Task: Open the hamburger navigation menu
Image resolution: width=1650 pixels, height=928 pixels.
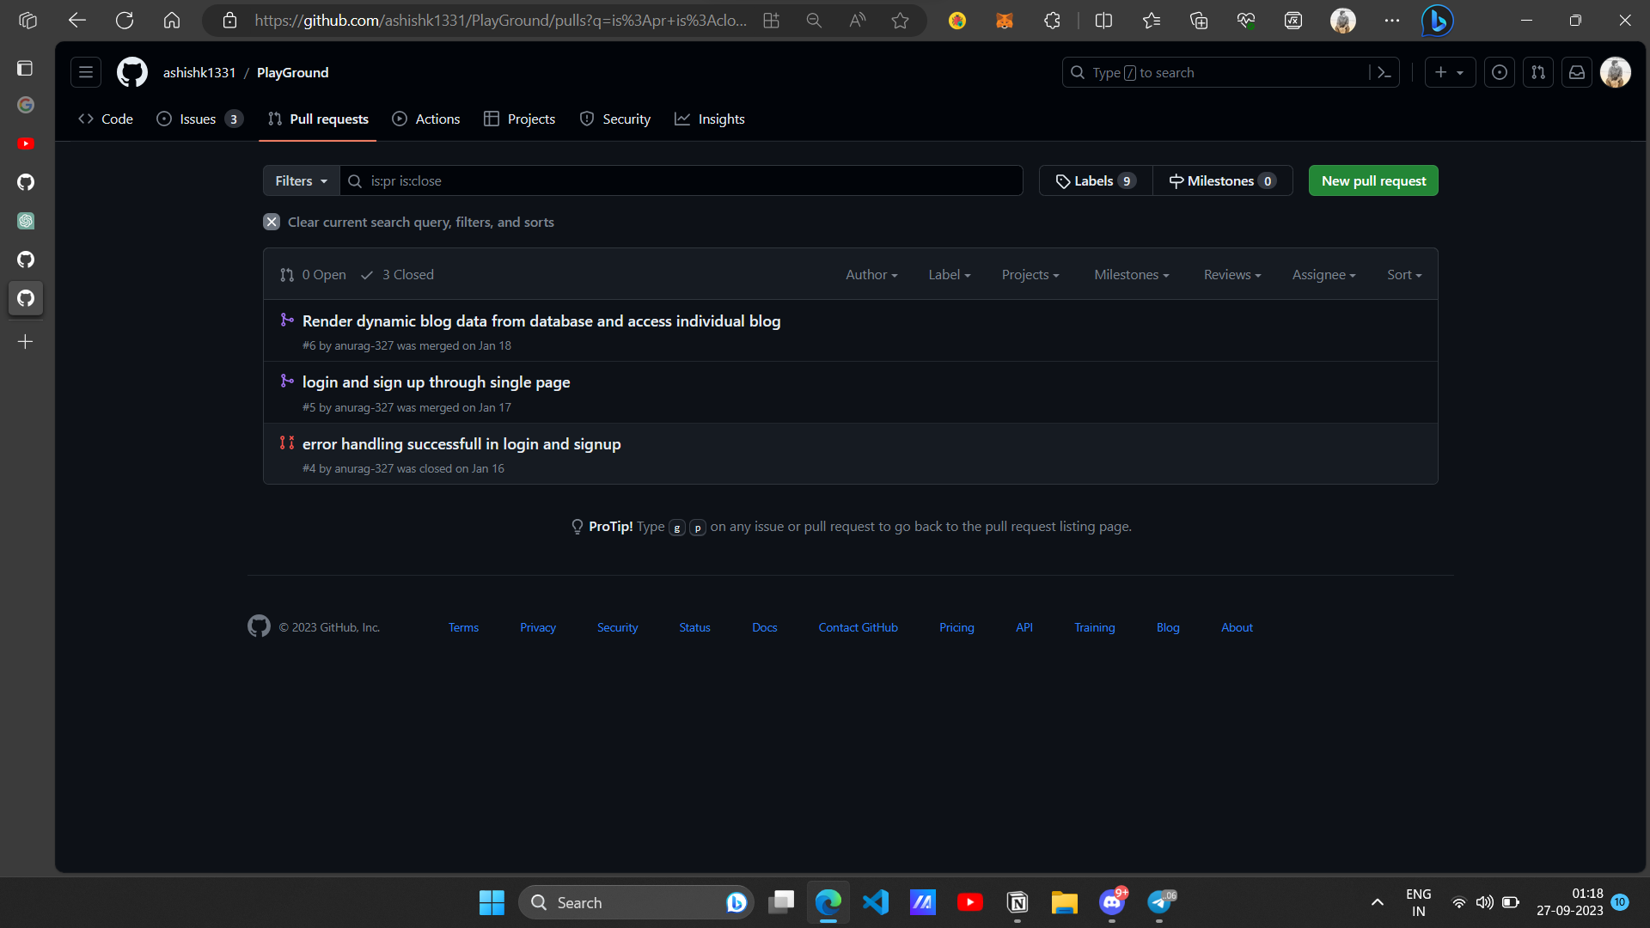Action: pyautogui.click(x=85, y=72)
